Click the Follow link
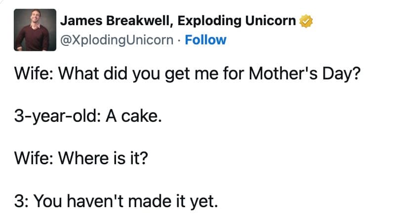Screen dimensions: 393x217 tap(205, 40)
